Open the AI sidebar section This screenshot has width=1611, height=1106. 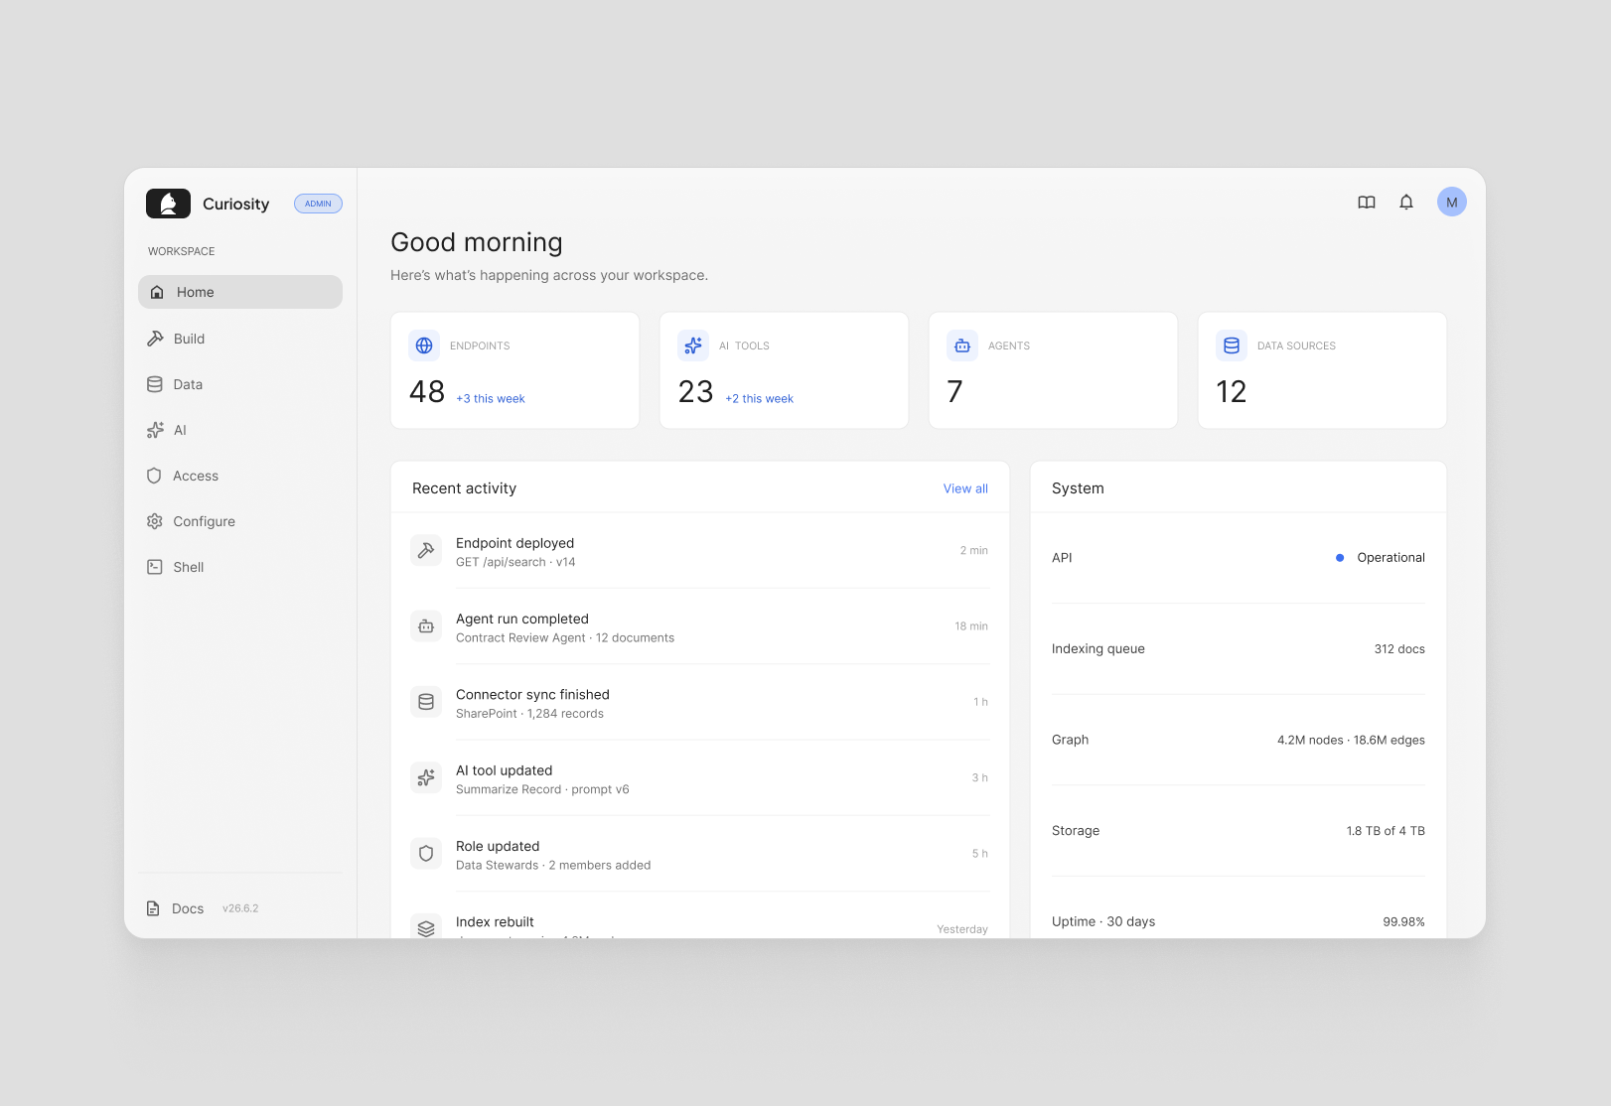tap(240, 430)
